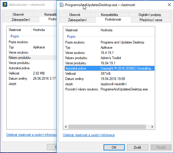Switch to Zabezpečení tab in ProgramsAndUpdatesDesktop window
Image resolution: width=174 pixels, height=153 pixels.
click(x=77, y=20)
